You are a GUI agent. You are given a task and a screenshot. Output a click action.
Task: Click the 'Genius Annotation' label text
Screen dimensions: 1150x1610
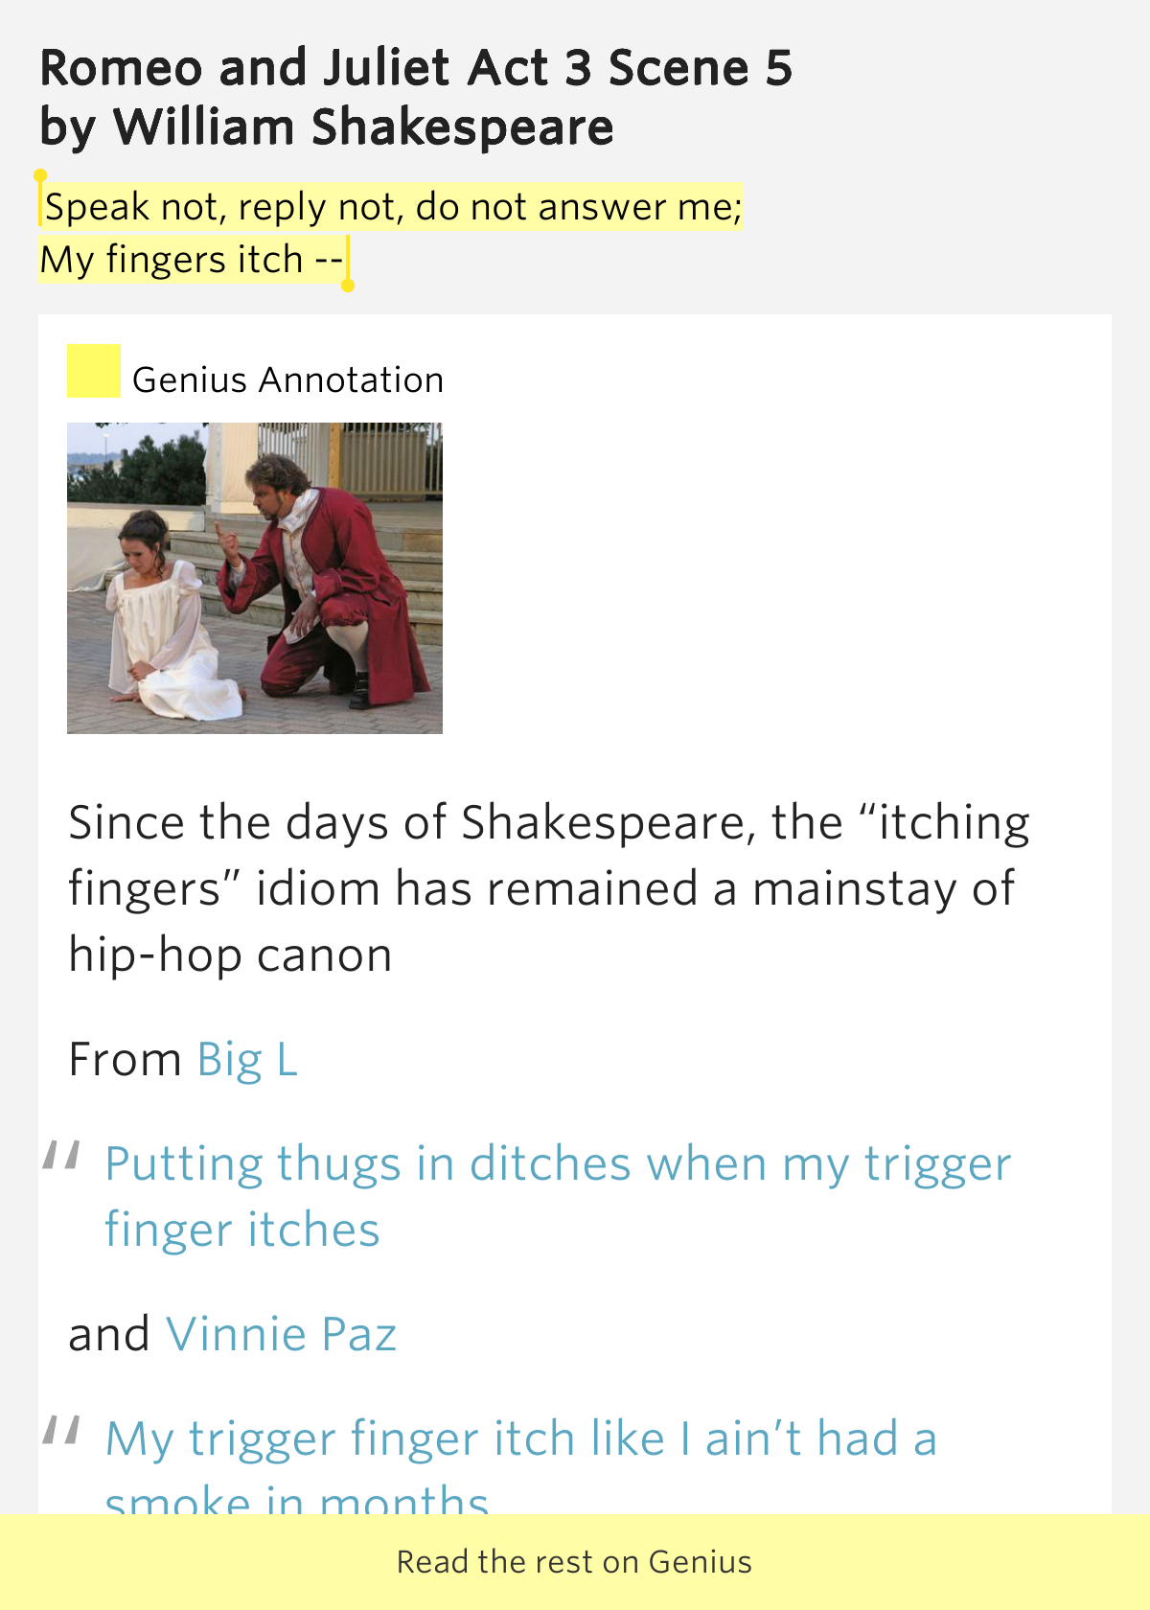coord(287,380)
